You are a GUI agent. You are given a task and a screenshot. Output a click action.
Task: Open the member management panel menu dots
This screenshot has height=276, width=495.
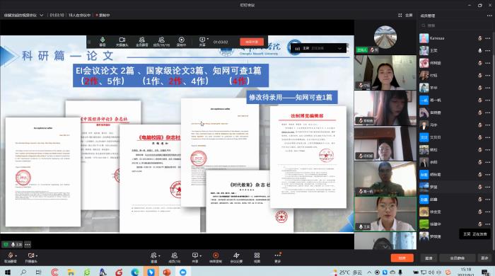(489, 16)
